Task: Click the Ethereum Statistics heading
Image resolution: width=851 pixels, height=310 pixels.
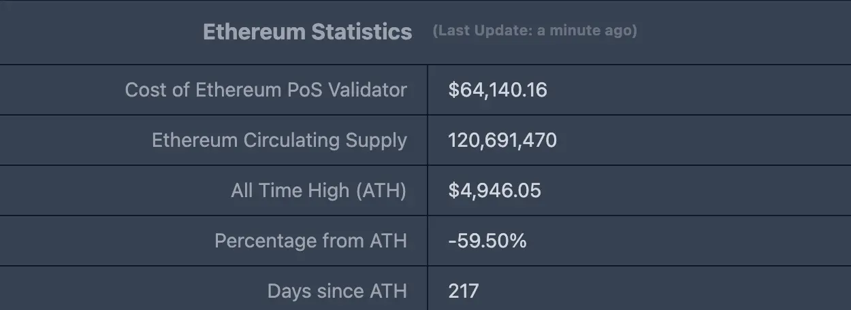Action: point(307,32)
